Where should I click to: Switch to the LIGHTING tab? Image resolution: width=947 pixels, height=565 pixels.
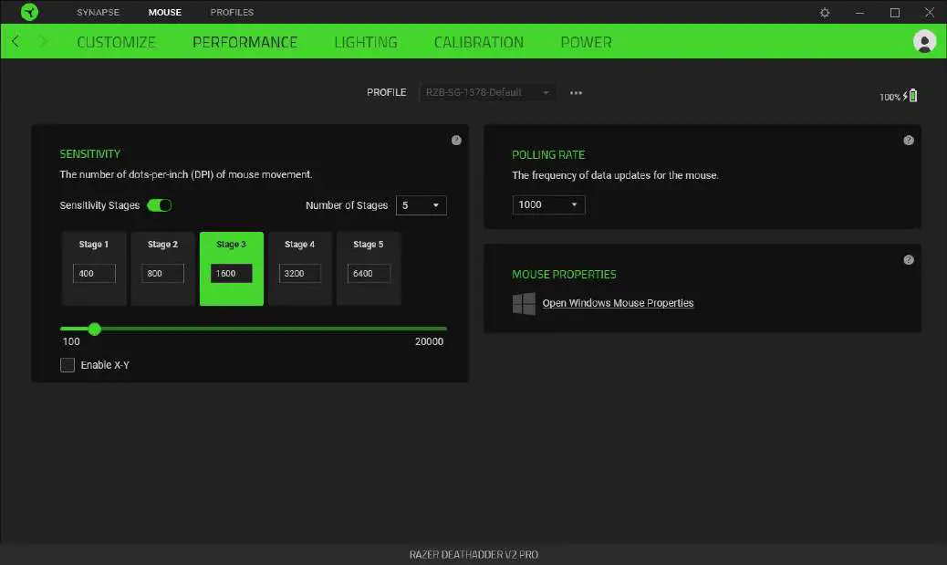click(365, 42)
